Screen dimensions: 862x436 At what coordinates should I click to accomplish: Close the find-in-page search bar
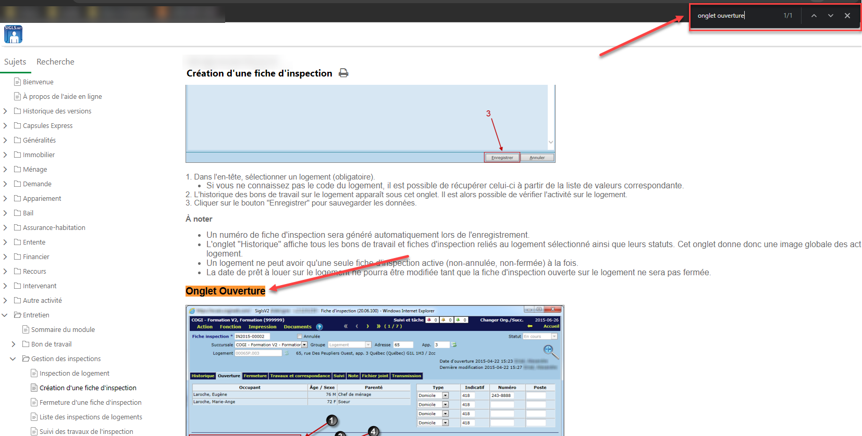click(847, 16)
